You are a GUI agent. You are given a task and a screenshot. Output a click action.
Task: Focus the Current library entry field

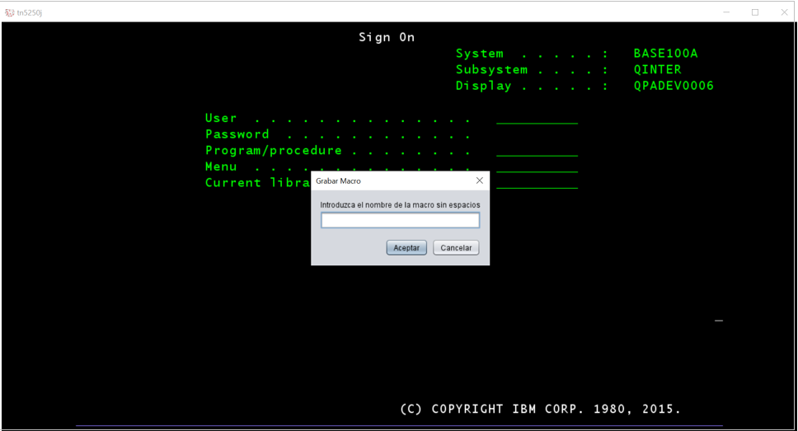(x=537, y=184)
